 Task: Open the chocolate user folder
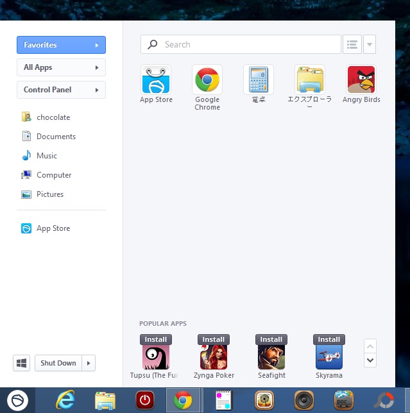[x=46, y=117]
